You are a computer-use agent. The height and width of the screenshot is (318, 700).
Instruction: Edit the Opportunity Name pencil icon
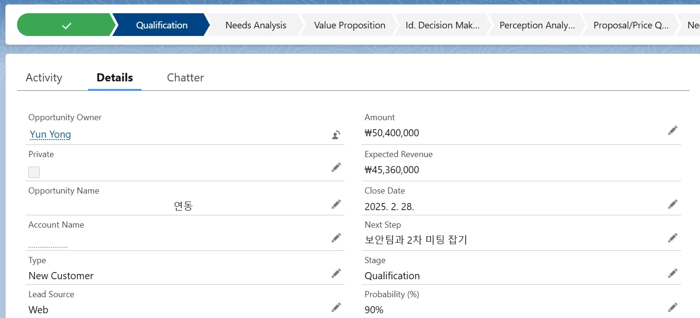click(x=336, y=203)
